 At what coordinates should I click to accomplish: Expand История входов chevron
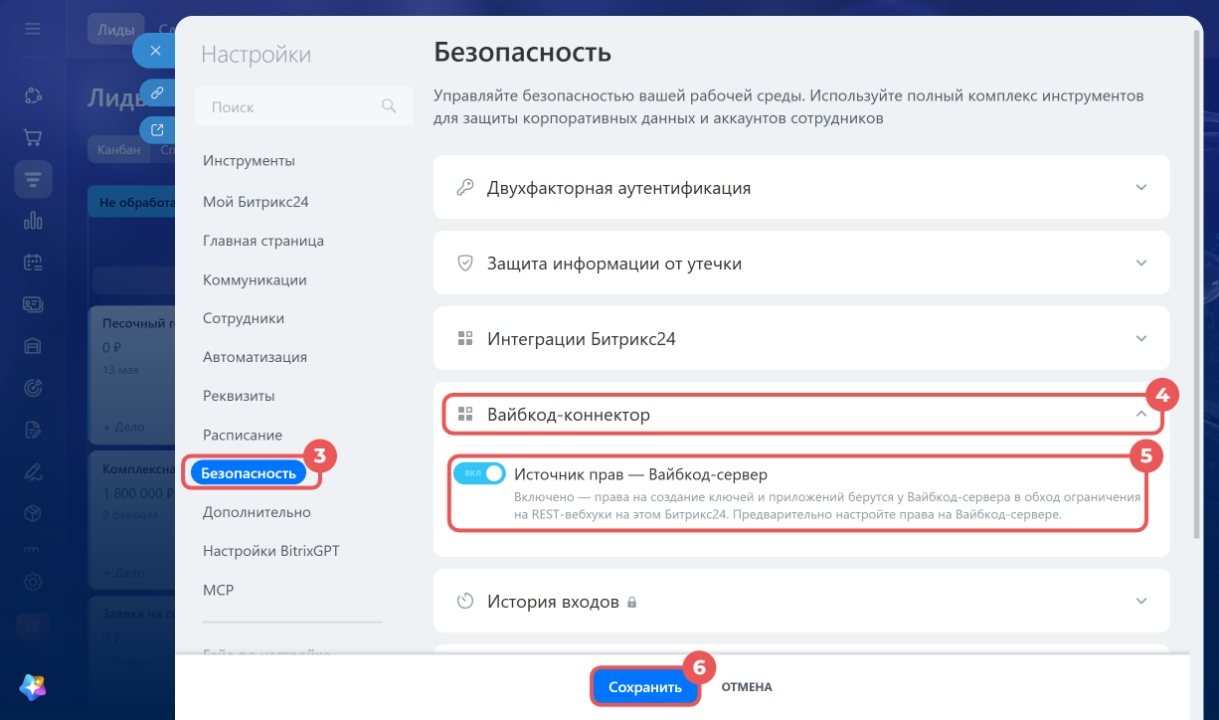pyautogui.click(x=1141, y=602)
